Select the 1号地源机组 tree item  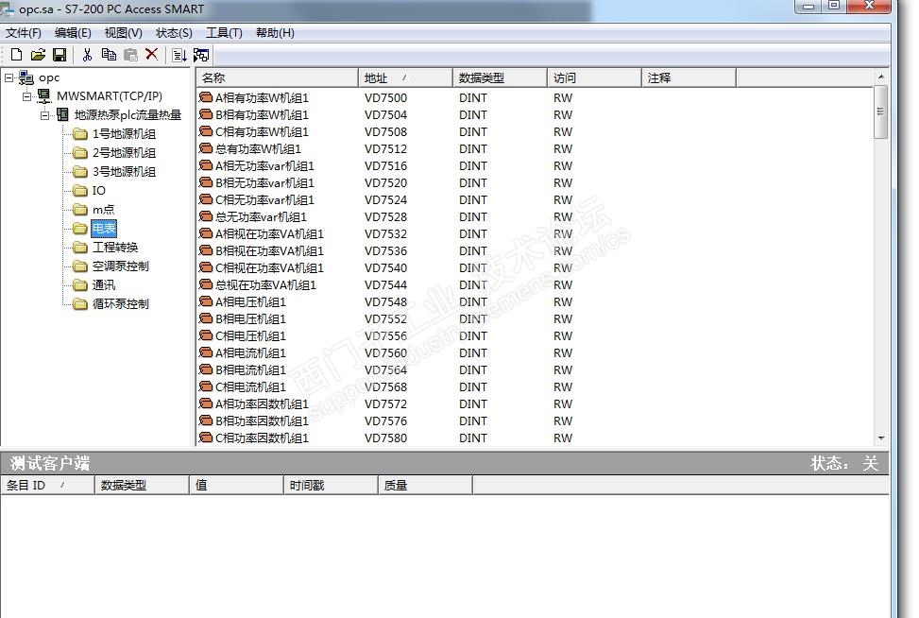point(124,134)
